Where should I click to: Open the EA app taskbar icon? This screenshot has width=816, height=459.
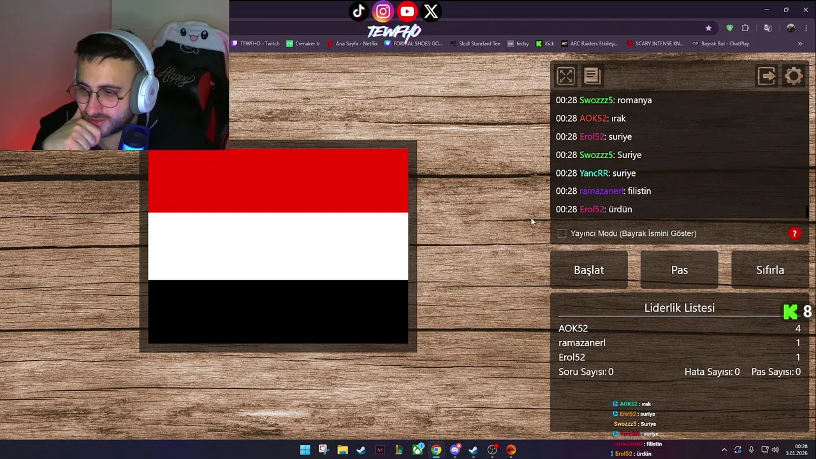point(511,449)
